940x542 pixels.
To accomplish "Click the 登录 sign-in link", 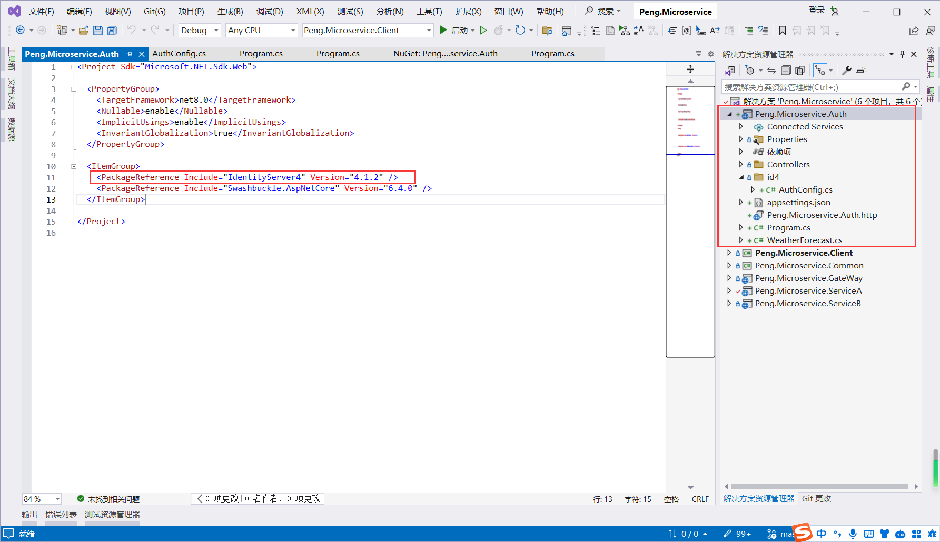I will tap(817, 11).
